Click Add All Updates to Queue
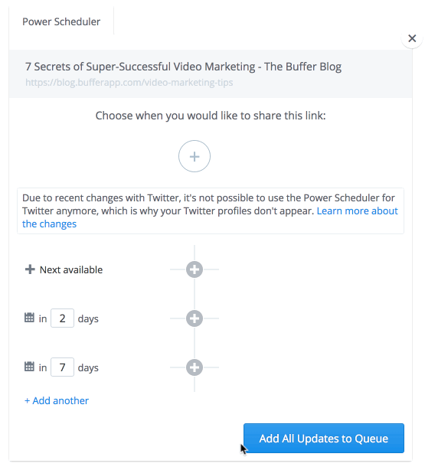 coord(324,438)
